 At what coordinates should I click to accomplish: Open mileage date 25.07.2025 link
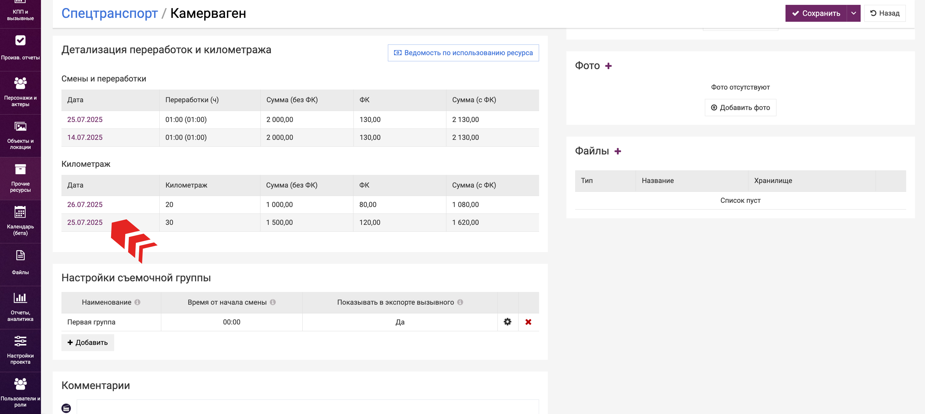(x=85, y=222)
